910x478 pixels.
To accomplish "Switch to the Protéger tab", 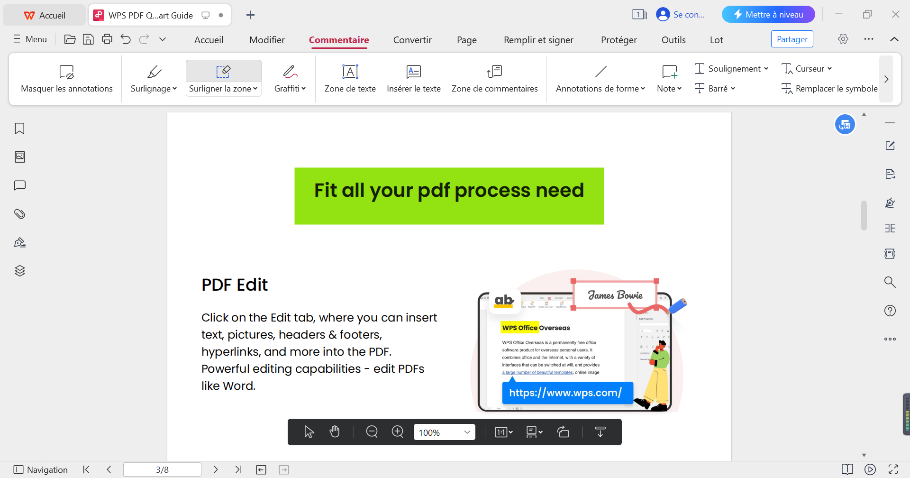I will click(x=619, y=40).
